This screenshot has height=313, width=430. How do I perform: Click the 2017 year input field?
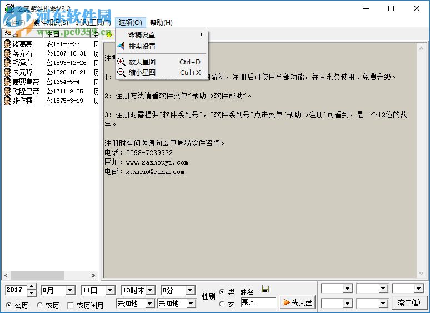[16, 290]
